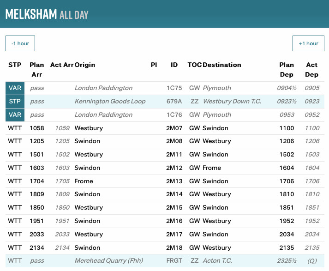Click the -1 hour button
Image resolution: width=329 pixels, height=271 pixels.
(x=20, y=43)
